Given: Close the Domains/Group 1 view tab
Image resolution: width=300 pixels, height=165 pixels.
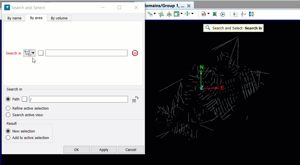Looking at the screenshot, I should 189,6.
